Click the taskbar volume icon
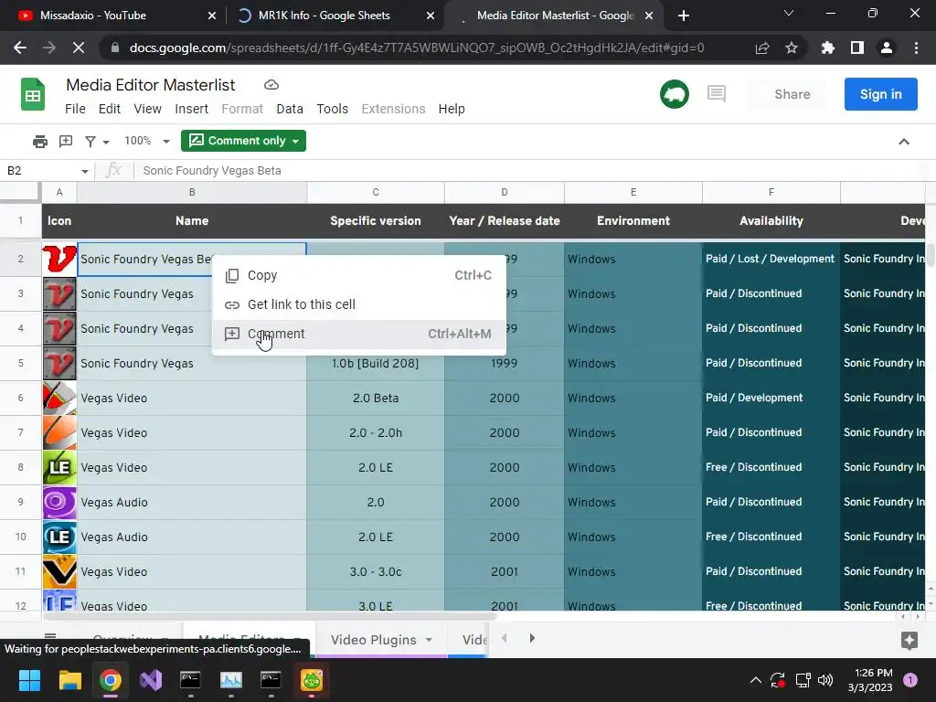 [x=825, y=680]
